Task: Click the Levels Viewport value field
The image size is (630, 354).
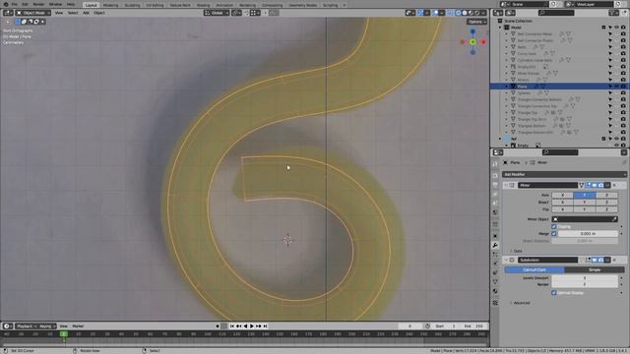Action: [585, 277]
